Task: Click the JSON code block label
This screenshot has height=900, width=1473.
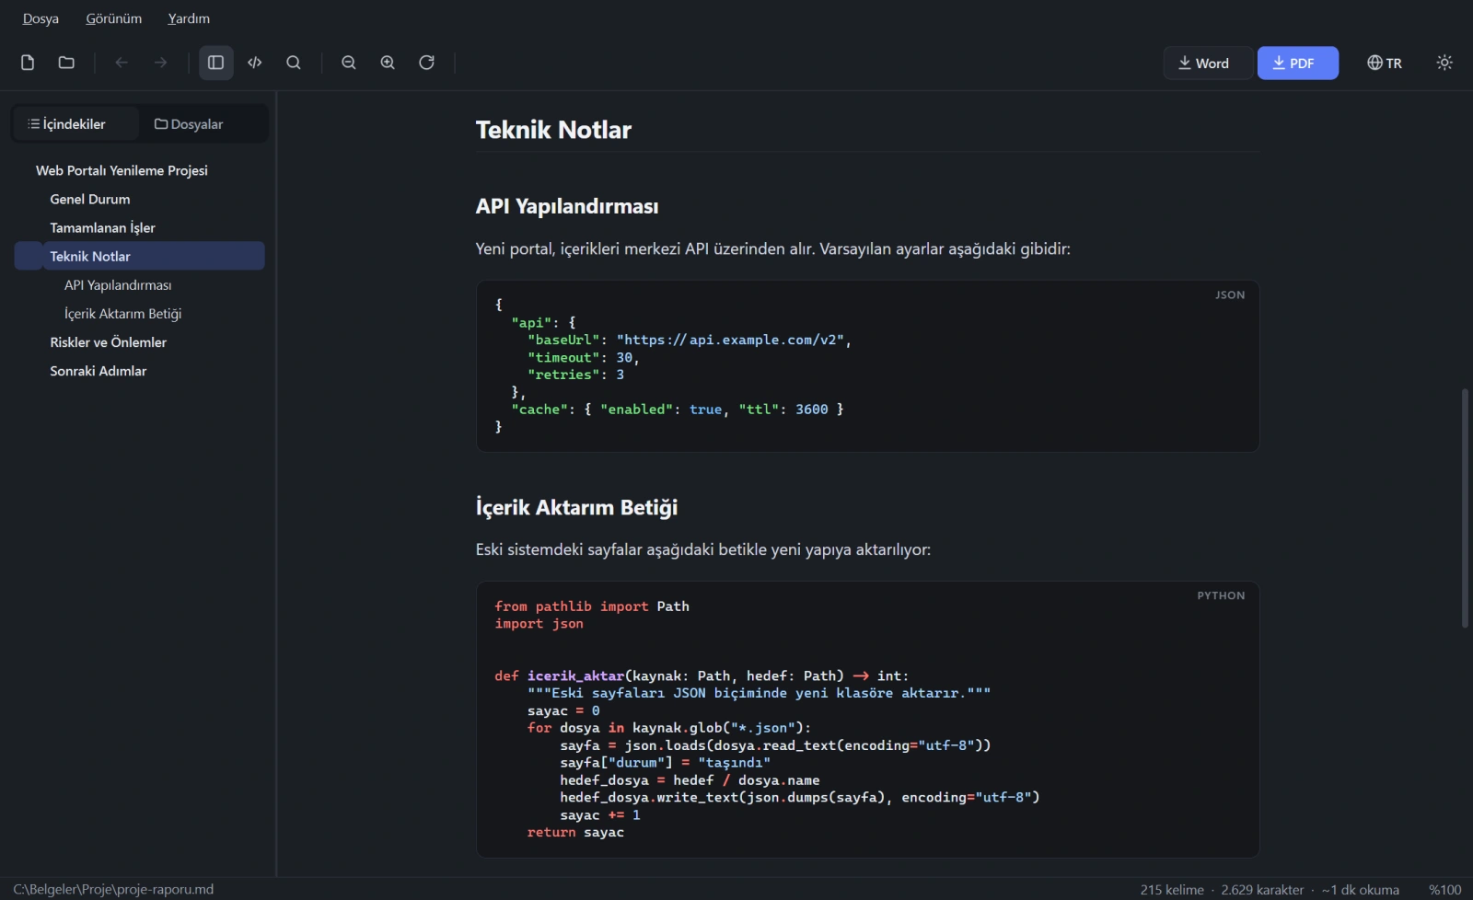Action: [1230, 295]
